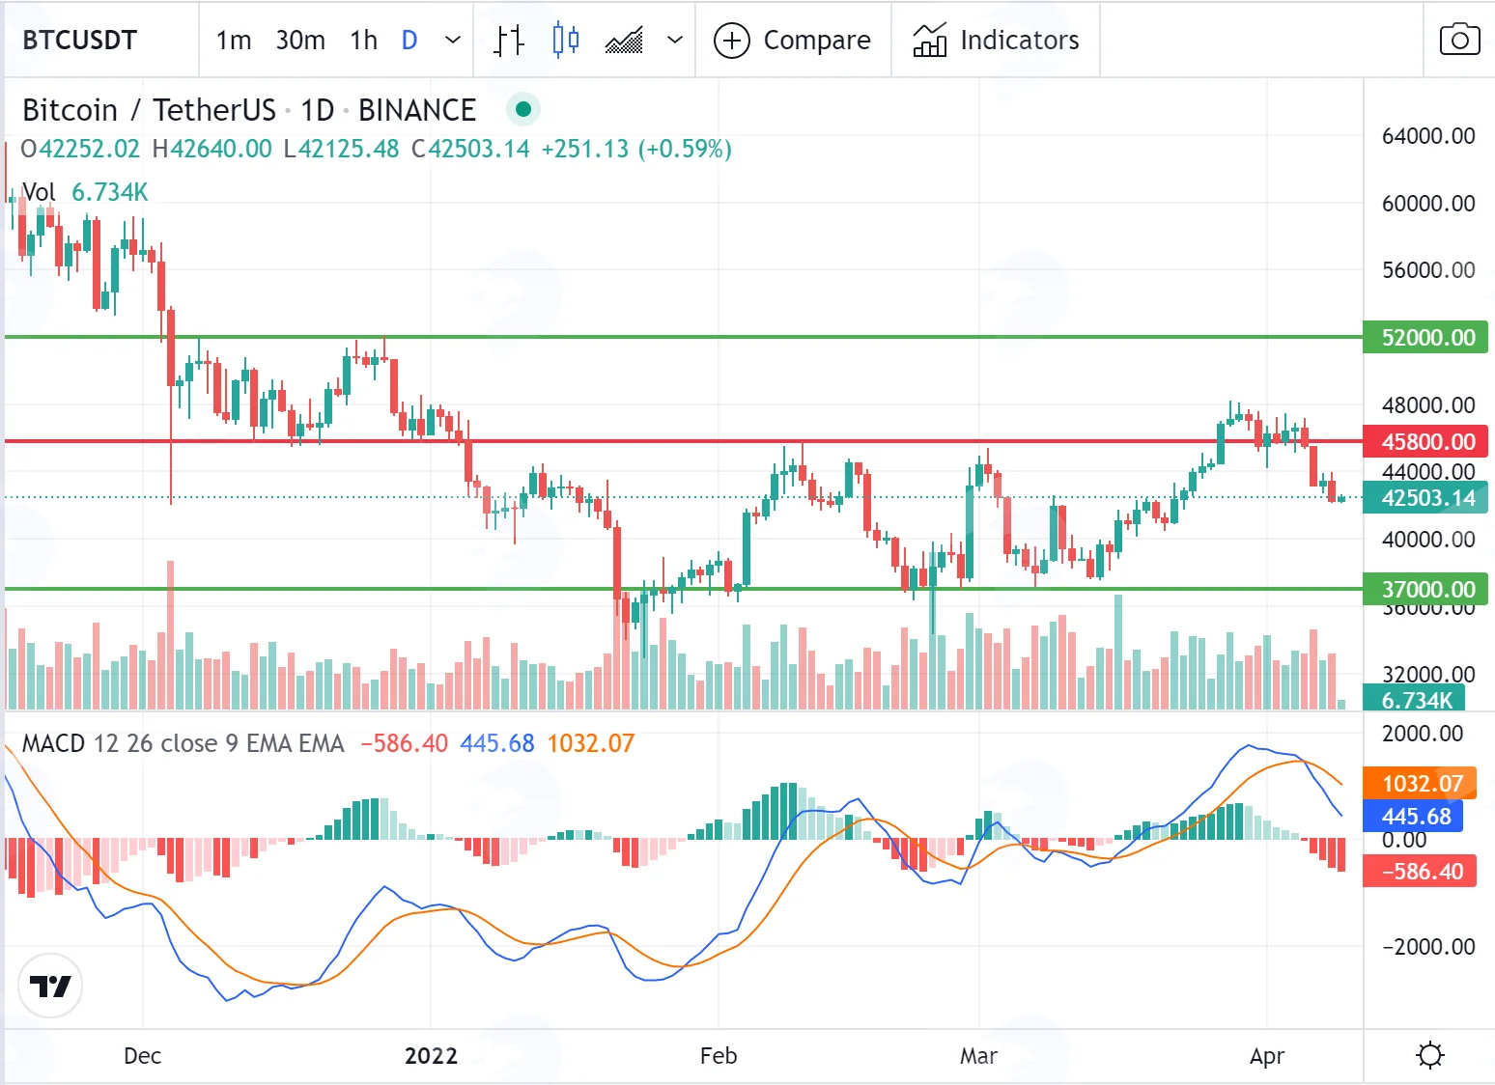Click the 64000.00 price scale label
Image resolution: width=1495 pixels, height=1085 pixels.
point(1428,136)
